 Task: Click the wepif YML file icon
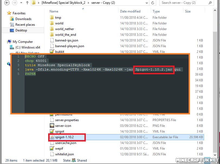pyautogui.click(x=52, y=148)
